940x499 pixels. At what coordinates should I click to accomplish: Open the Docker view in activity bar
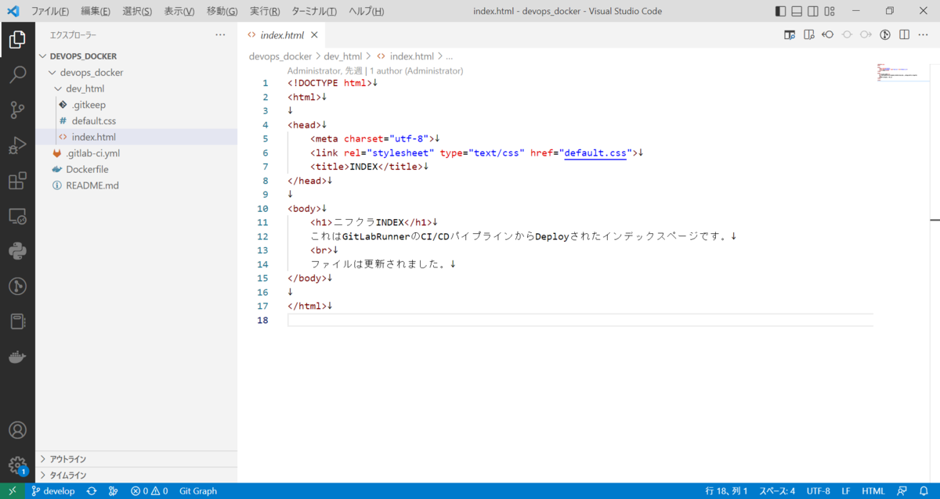tap(17, 357)
